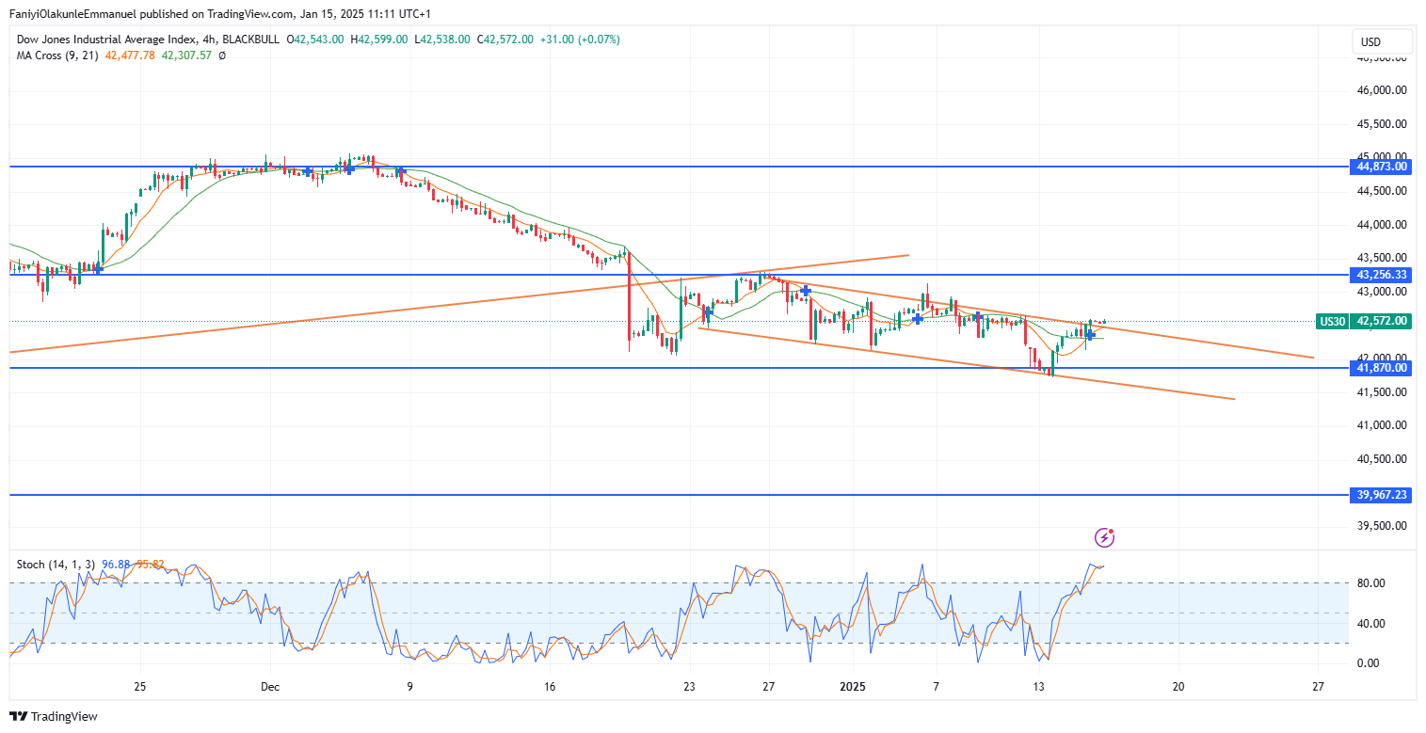Select the current price label 42,572.00
Image resolution: width=1426 pixels, height=733 pixels.
[x=1382, y=322]
